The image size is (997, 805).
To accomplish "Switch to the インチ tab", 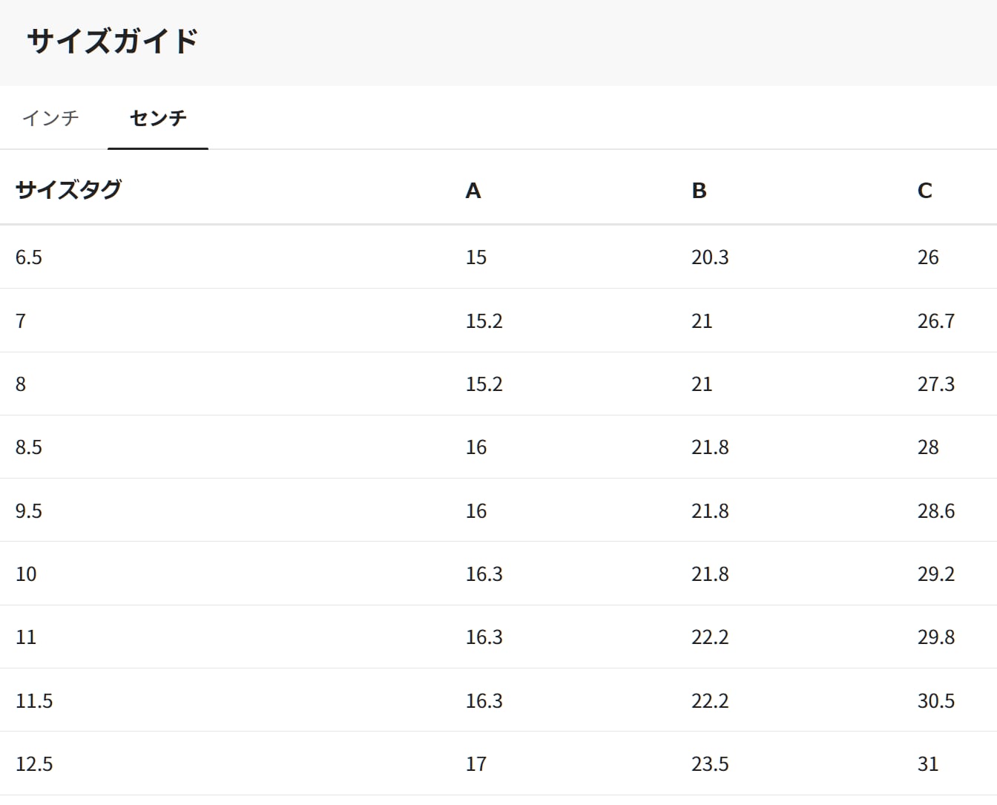I will click(x=50, y=118).
